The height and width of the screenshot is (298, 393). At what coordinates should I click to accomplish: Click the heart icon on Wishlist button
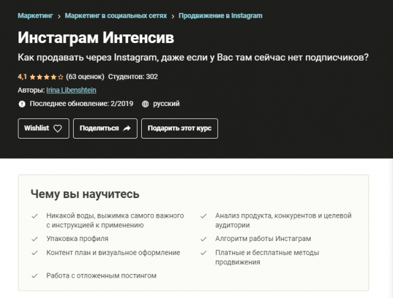(58, 128)
